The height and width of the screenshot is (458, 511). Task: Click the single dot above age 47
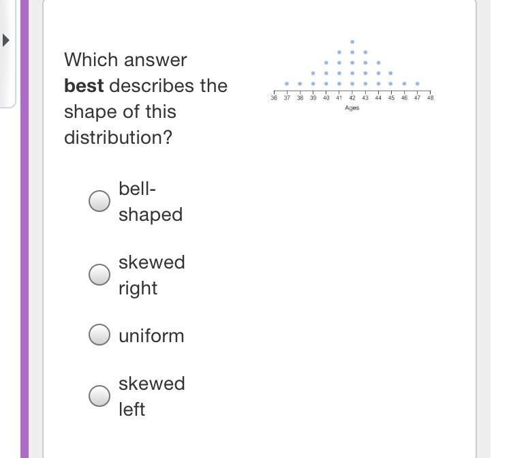click(x=418, y=84)
